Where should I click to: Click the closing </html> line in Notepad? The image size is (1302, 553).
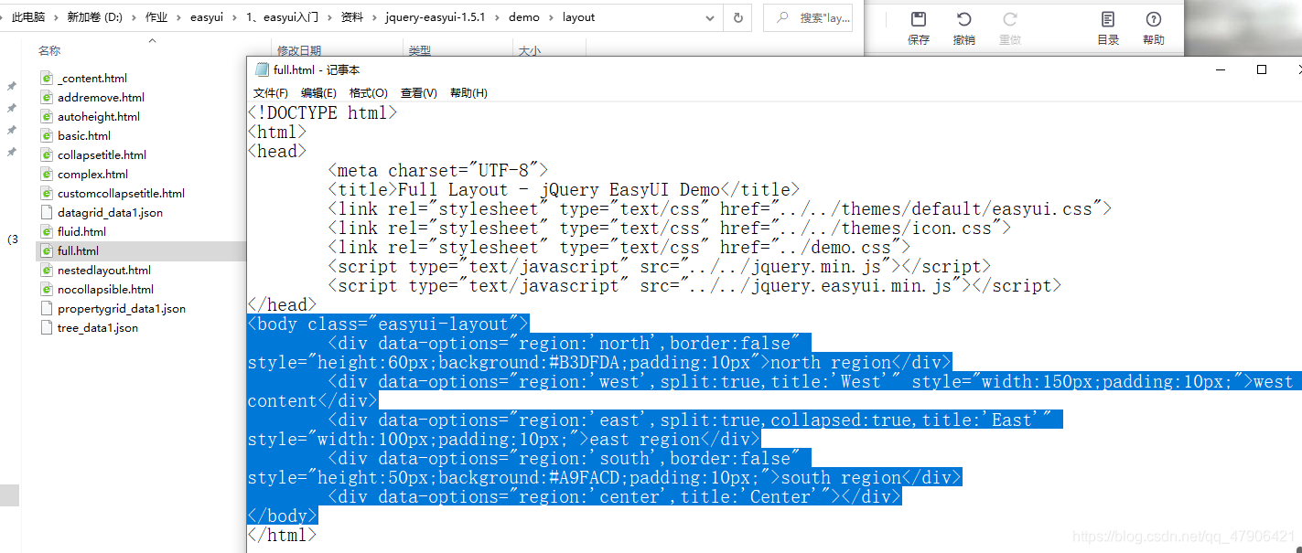tap(283, 536)
